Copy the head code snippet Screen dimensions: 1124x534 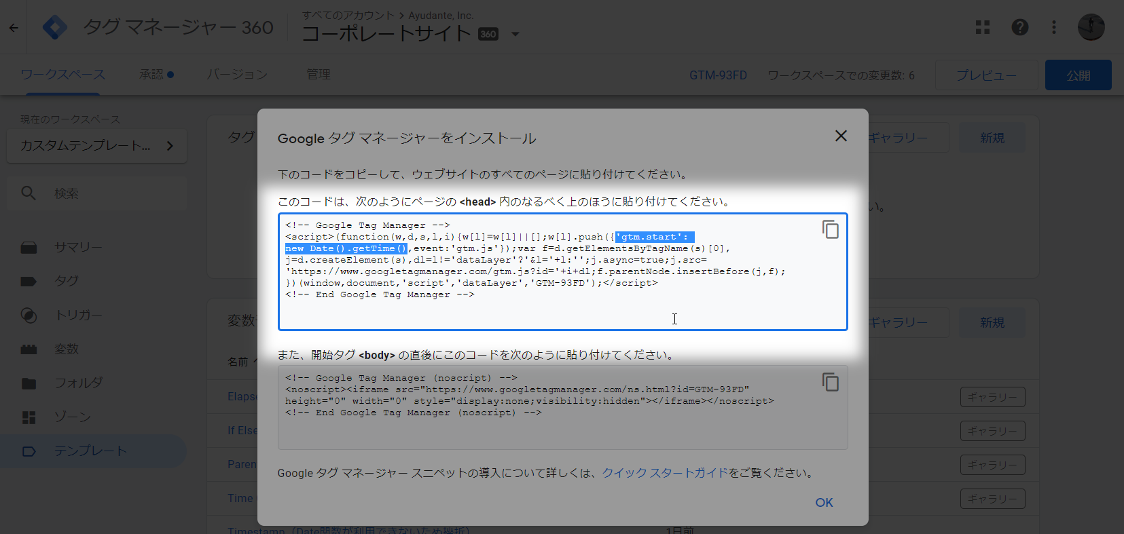[x=830, y=229]
